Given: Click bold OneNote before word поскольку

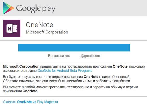Looking at the screenshot, I should (x=120, y=66).
